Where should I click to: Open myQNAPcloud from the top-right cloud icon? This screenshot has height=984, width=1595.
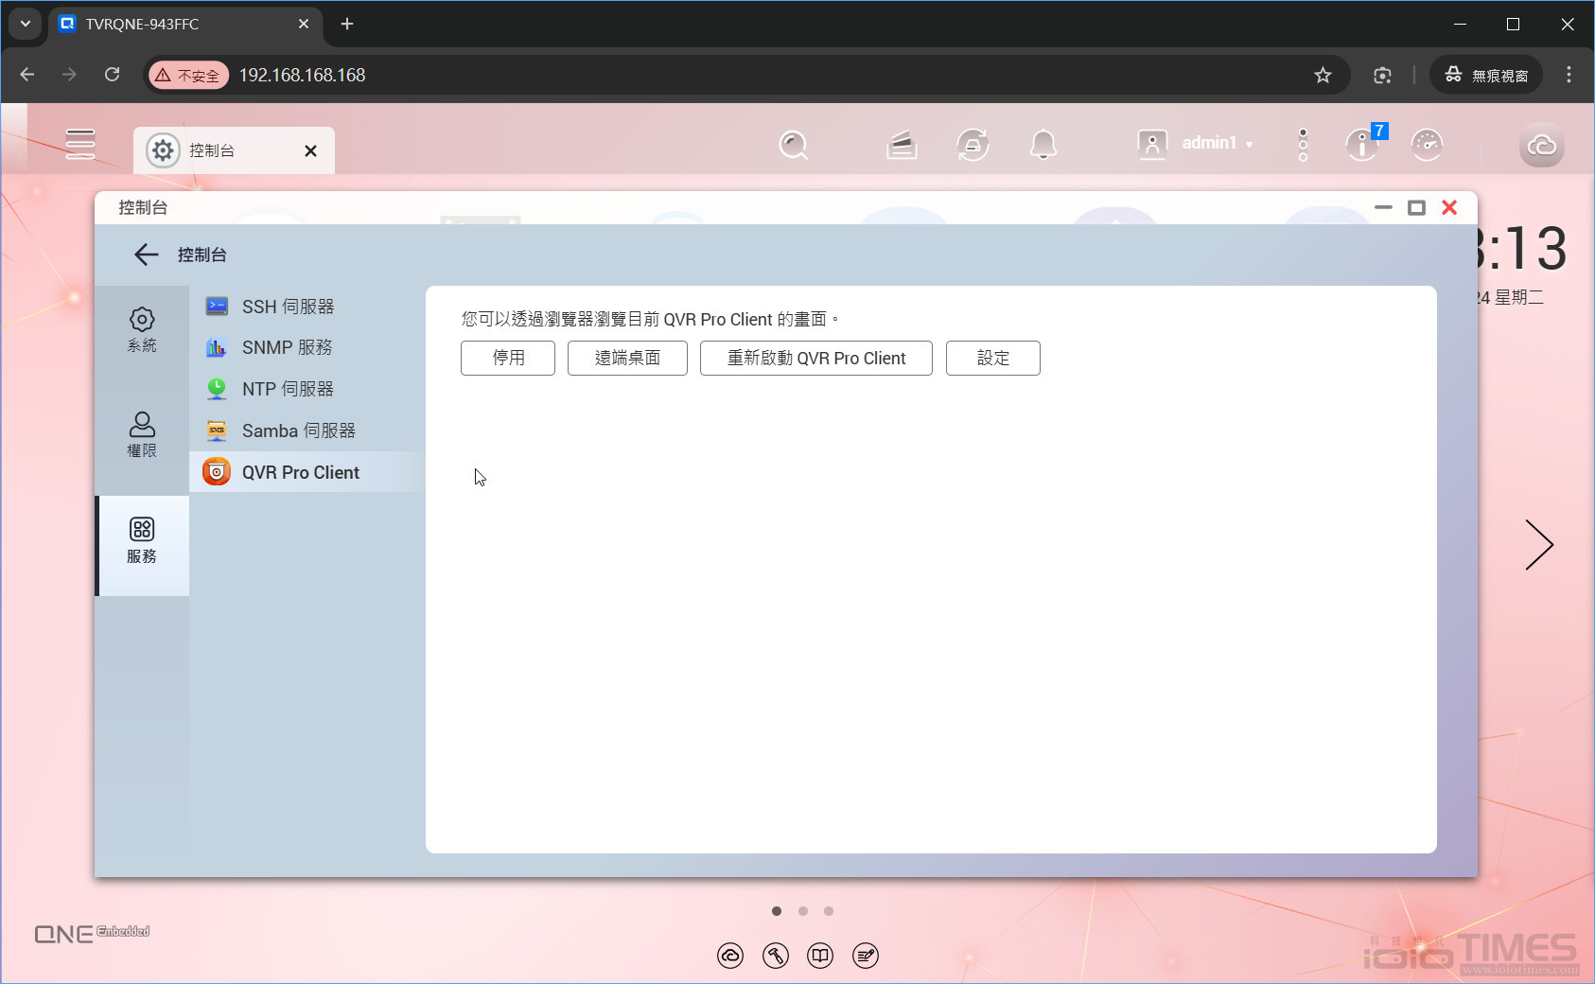coord(1542,144)
